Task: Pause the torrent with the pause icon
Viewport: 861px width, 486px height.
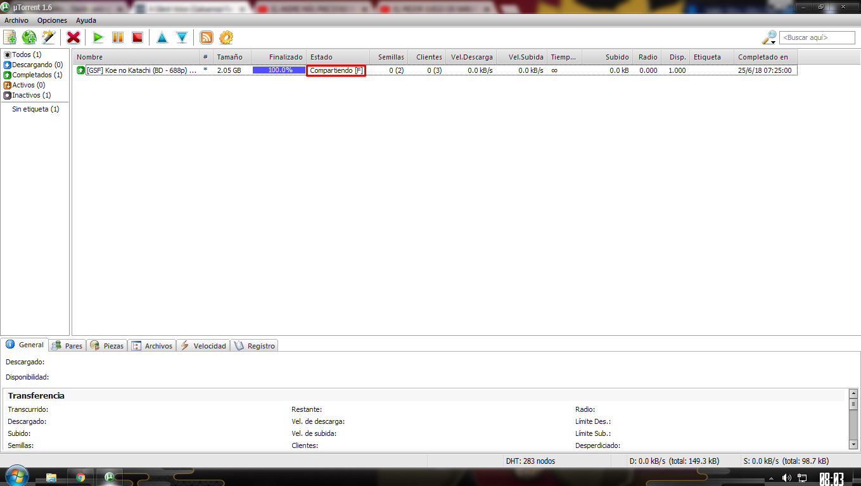Action: coord(118,37)
